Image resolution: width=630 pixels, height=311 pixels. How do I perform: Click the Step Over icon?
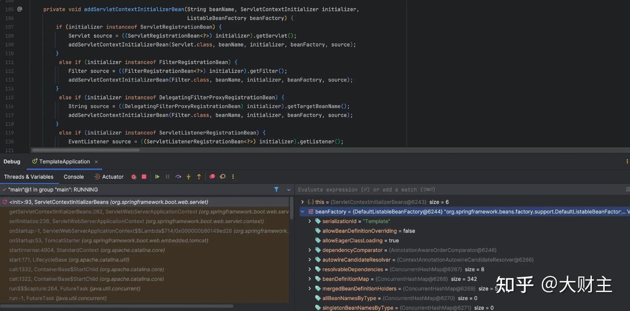tap(178, 177)
